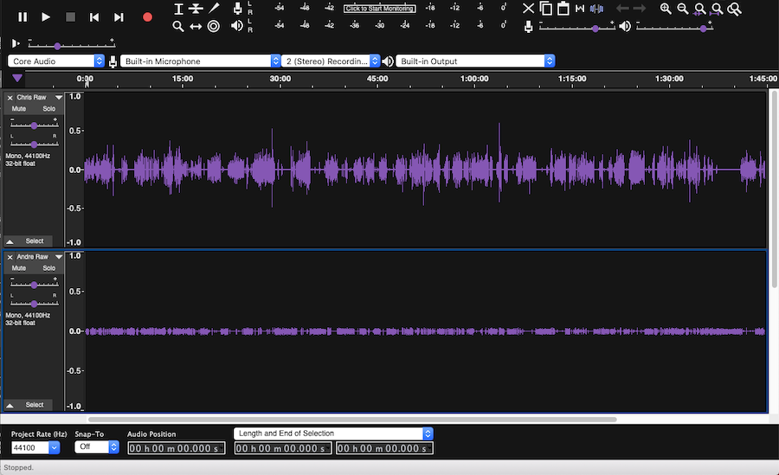The height and width of the screenshot is (475, 779).
Task: Solo the Chris Raw track
Action: point(48,109)
